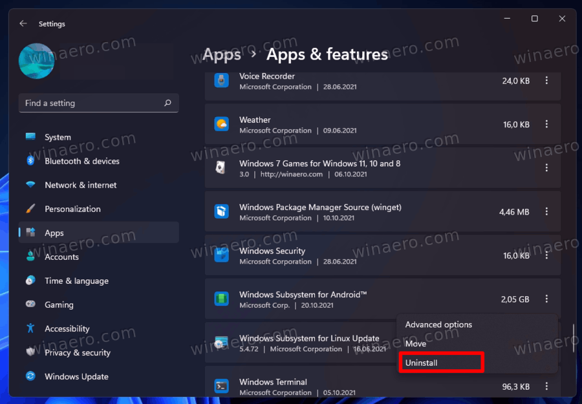Image resolution: width=582 pixels, height=404 pixels.
Task: Click the Apps icon in sidebar
Action: tap(30, 233)
